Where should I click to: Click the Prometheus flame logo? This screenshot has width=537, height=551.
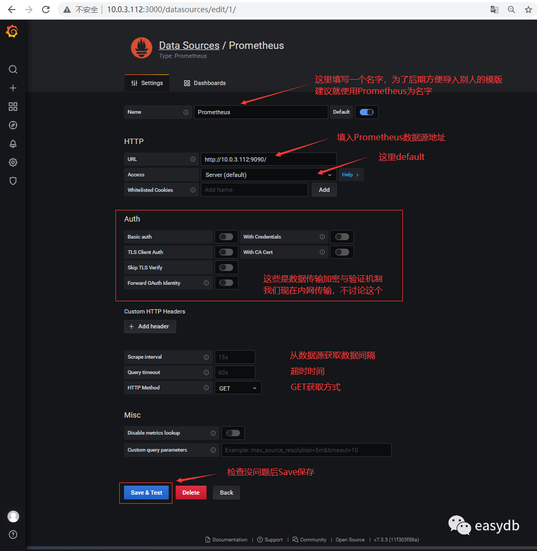(142, 48)
